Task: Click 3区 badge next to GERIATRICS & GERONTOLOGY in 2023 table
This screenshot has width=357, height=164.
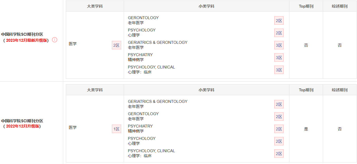Action: [279, 45]
